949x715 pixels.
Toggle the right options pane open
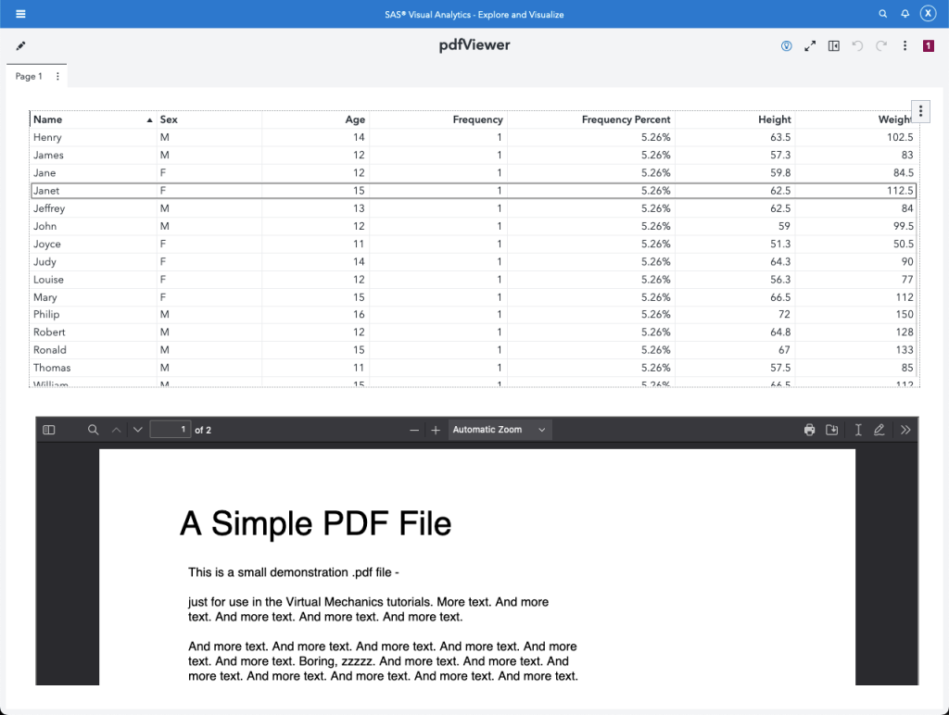(x=835, y=44)
